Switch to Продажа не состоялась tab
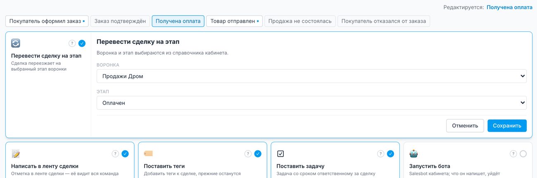 [x=300, y=21]
